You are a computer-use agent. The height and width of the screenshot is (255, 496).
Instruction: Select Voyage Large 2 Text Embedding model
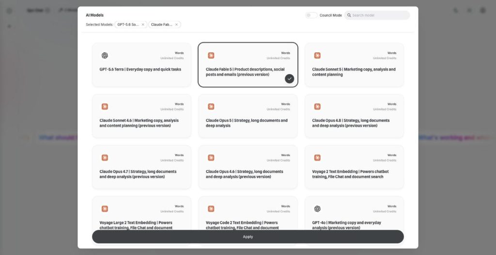pos(142,213)
